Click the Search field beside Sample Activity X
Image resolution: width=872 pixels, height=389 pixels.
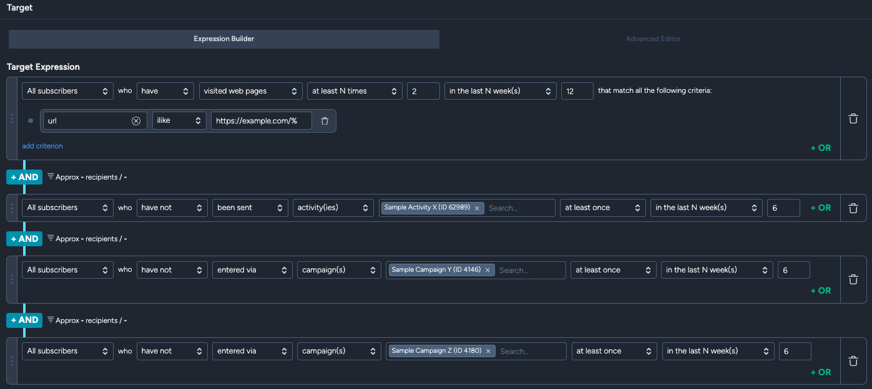click(x=519, y=208)
